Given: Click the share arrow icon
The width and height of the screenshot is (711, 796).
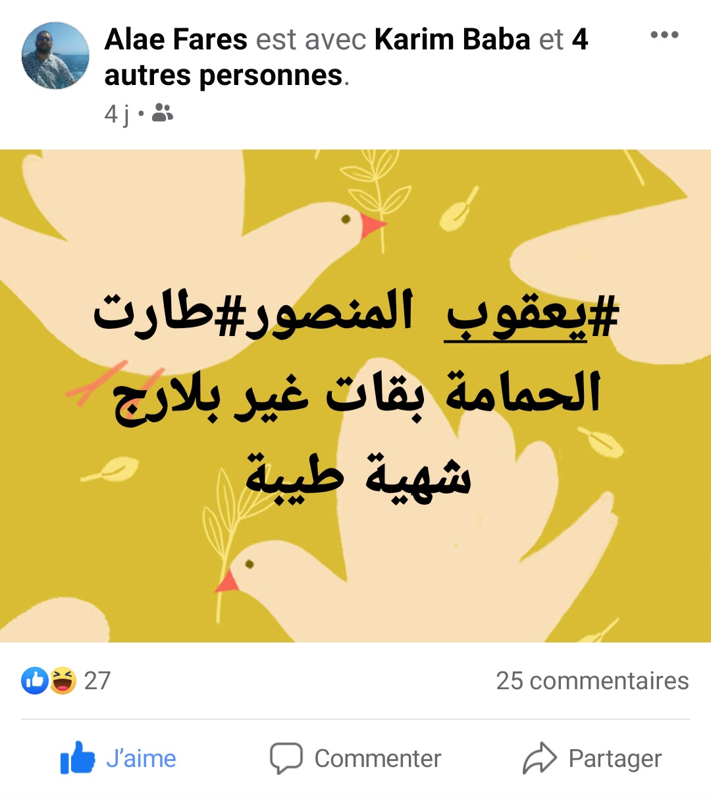Looking at the screenshot, I should (x=540, y=758).
